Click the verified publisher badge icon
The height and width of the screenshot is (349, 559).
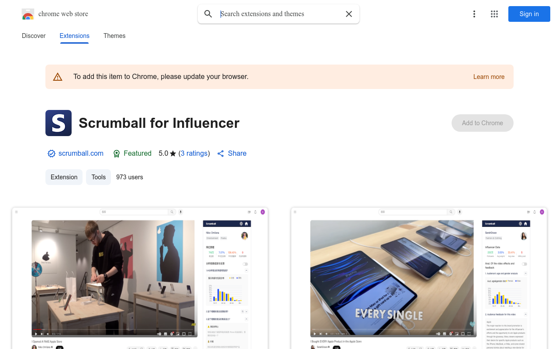pos(52,154)
